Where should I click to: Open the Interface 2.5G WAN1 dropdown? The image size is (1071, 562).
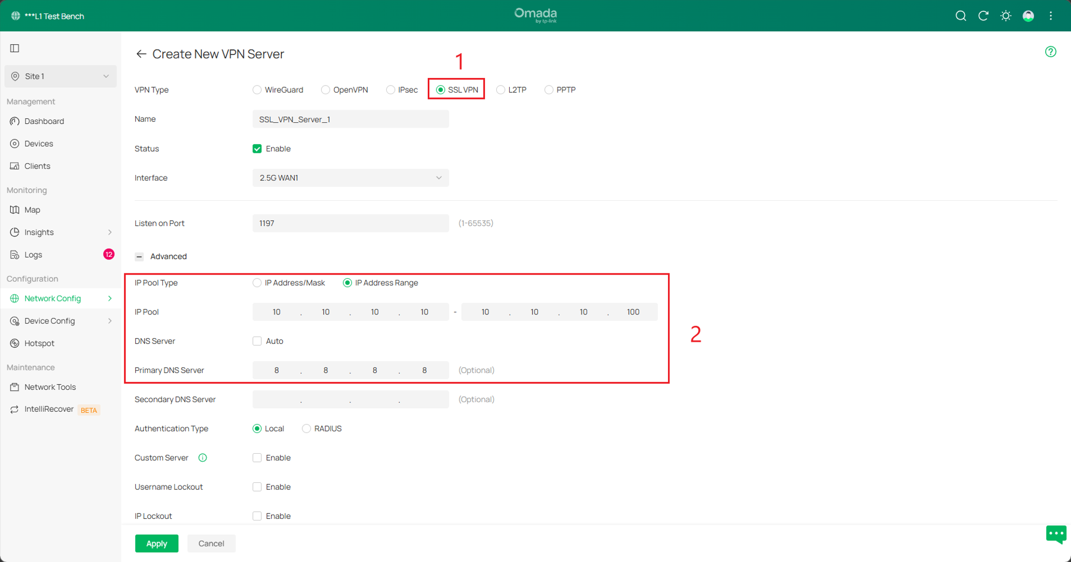pyautogui.click(x=351, y=178)
